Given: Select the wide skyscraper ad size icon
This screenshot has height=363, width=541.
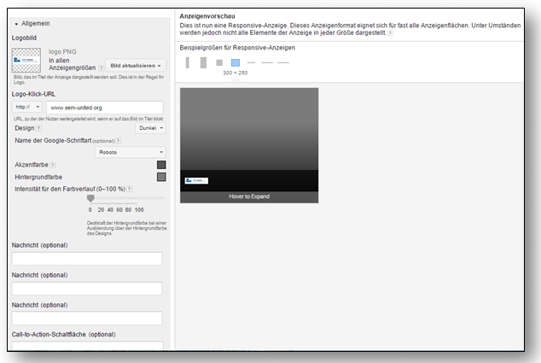Looking at the screenshot, I should [203, 62].
